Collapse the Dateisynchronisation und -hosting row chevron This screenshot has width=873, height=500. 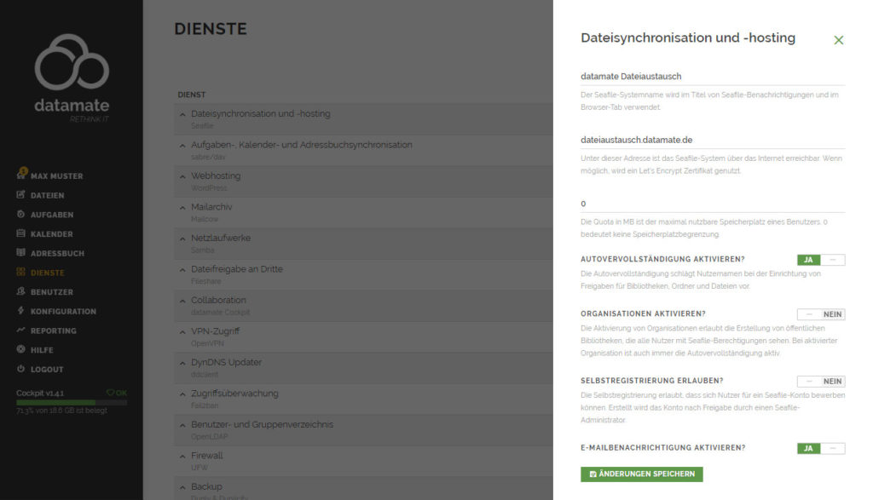(x=182, y=114)
